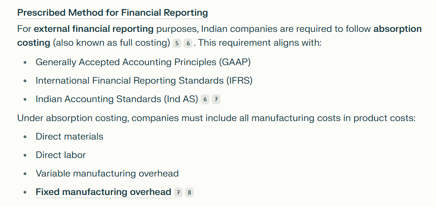Select the Direct materials list item
436x207 pixels.
(69, 136)
